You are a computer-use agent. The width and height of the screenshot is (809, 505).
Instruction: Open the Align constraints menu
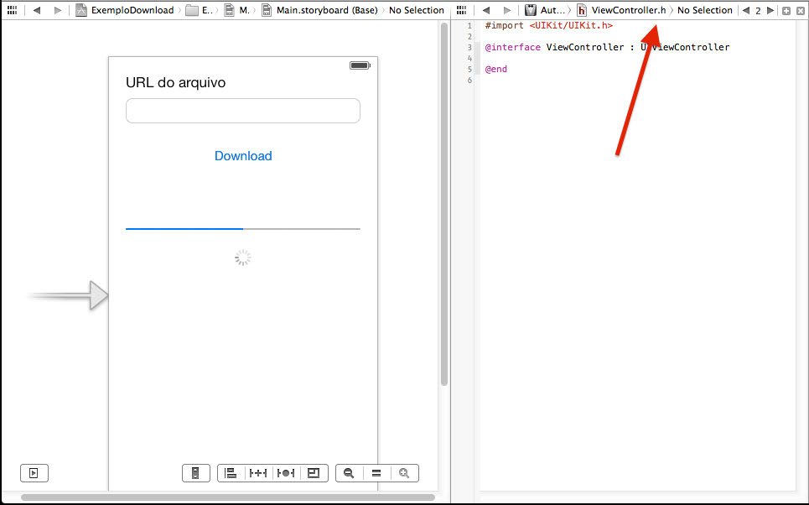tap(231, 473)
